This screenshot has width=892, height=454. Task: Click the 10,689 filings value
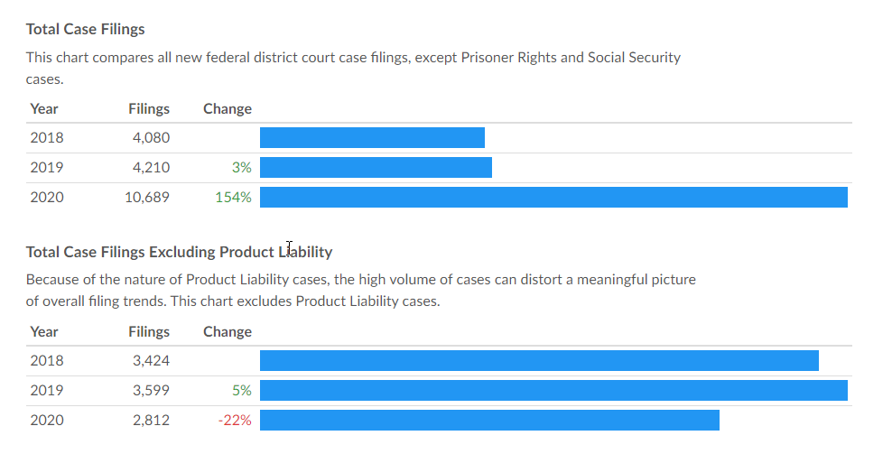pyautogui.click(x=146, y=198)
